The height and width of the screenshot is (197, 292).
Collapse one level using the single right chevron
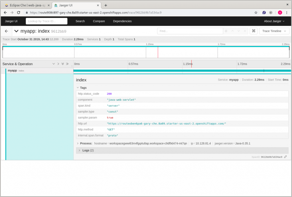coord(58,64)
